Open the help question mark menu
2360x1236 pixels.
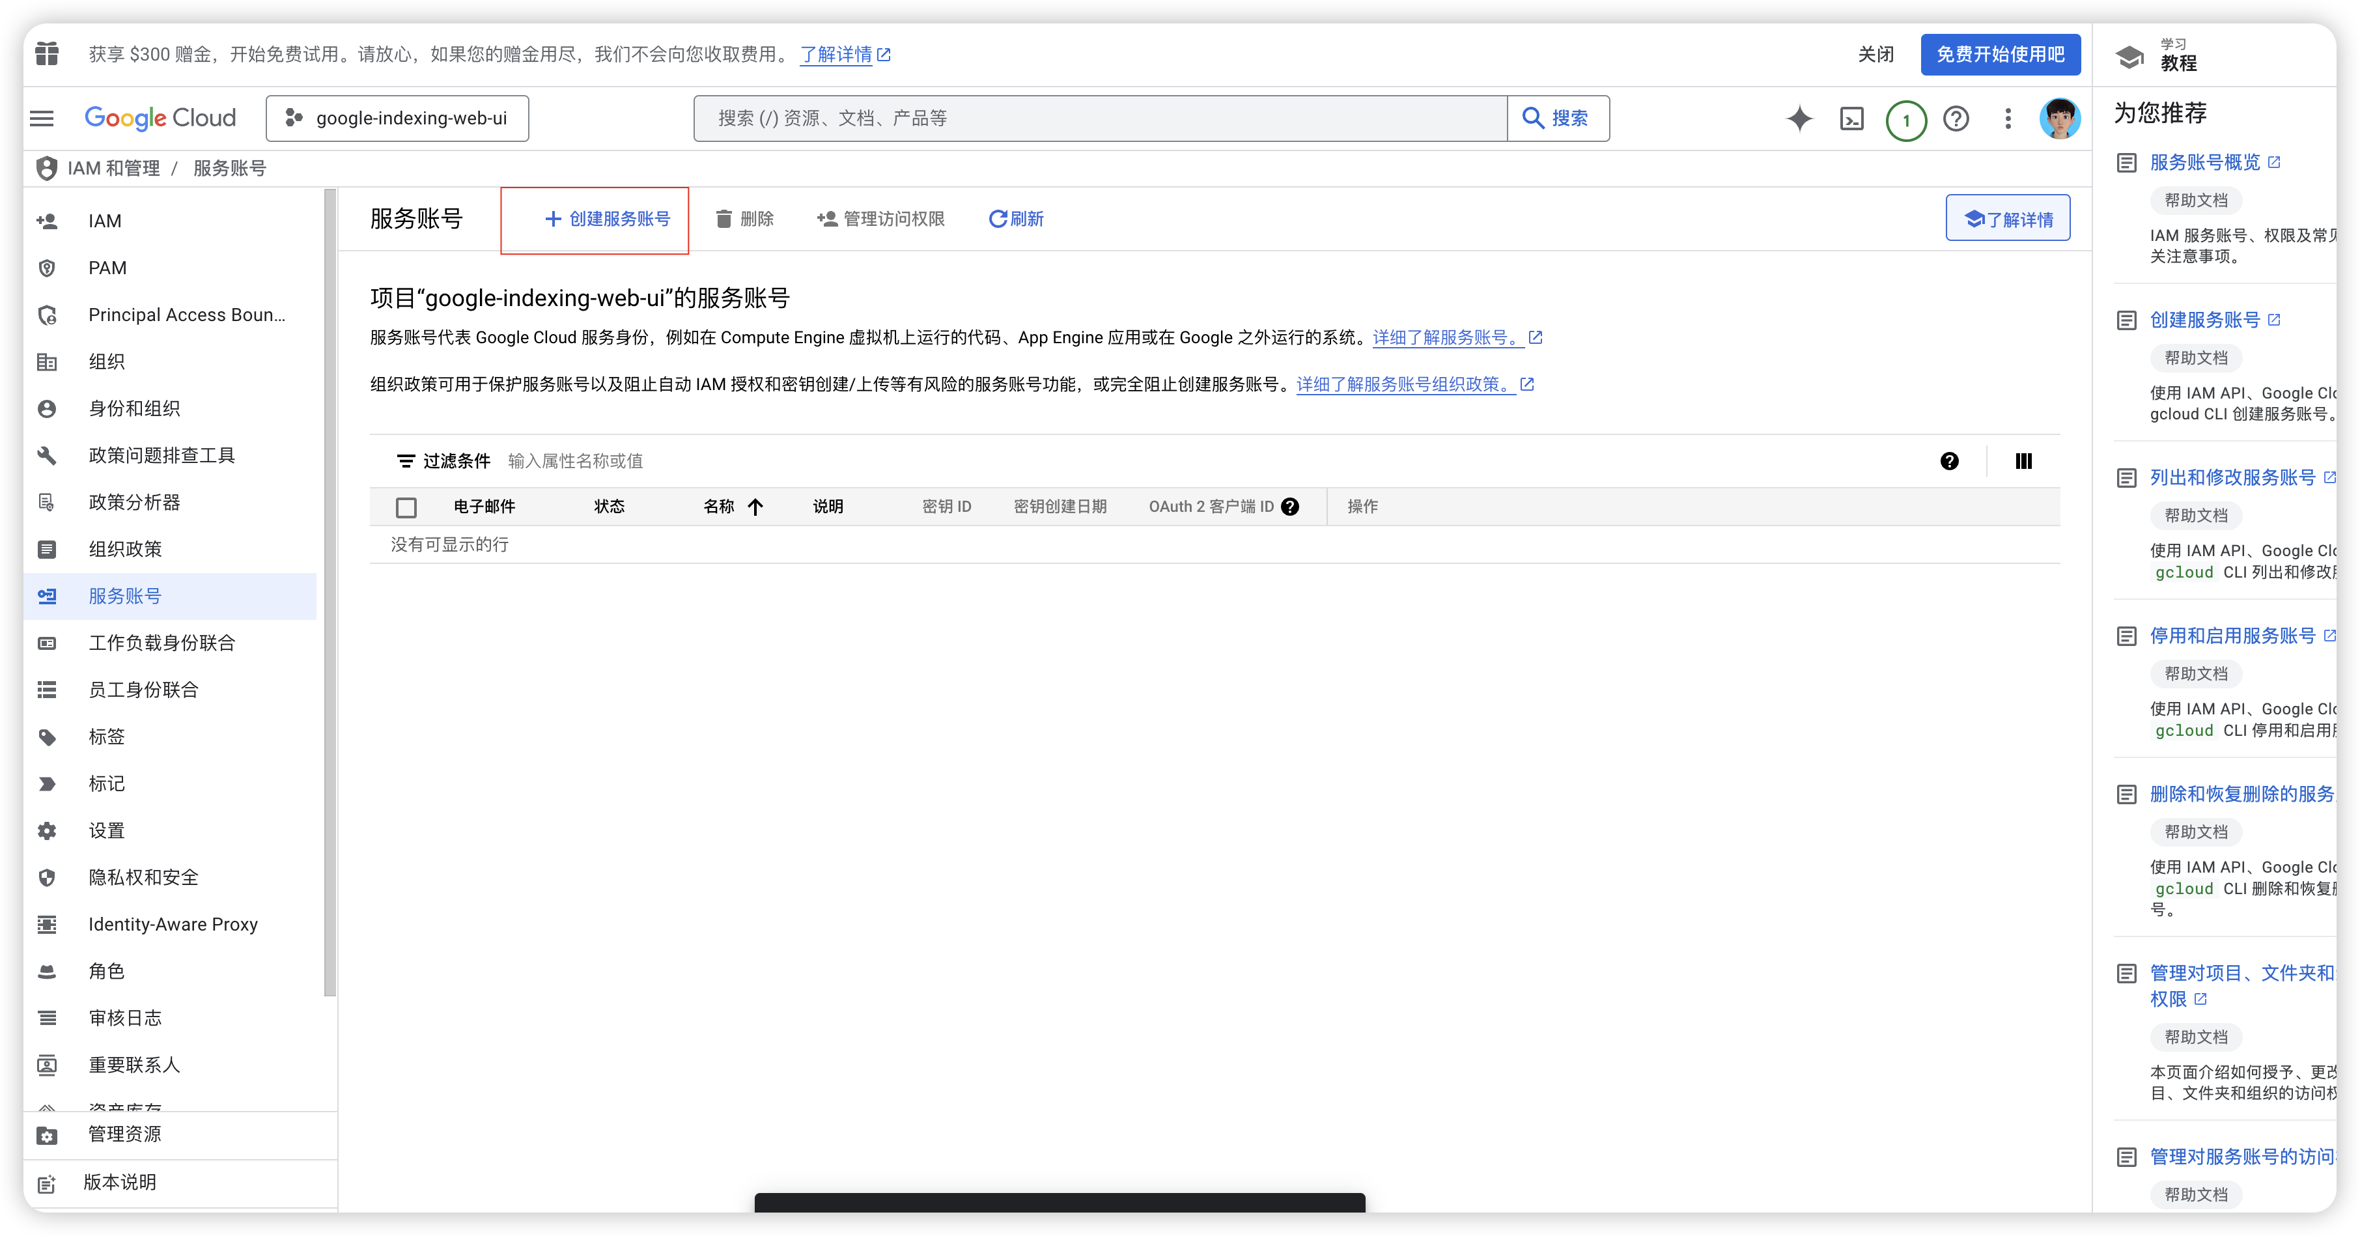(1956, 118)
